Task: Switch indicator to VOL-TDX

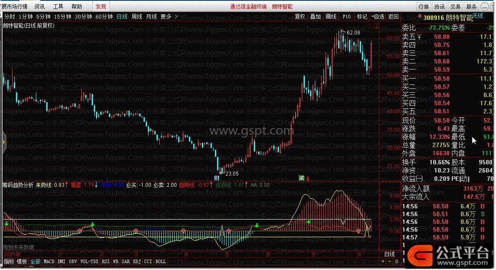Action: [90, 261]
